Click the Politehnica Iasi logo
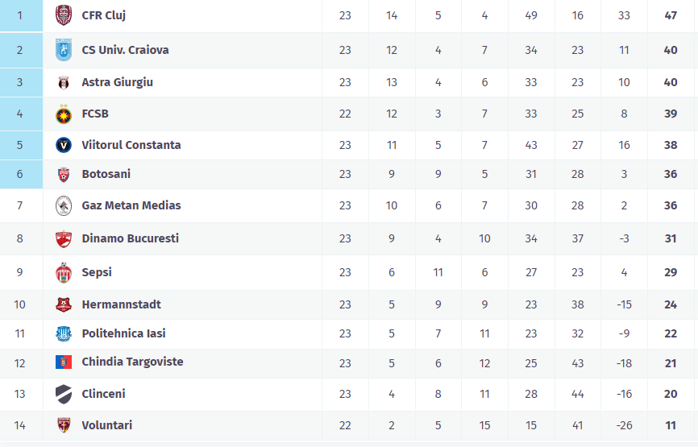Viewport: 698px width, 447px height. point(63,333)
